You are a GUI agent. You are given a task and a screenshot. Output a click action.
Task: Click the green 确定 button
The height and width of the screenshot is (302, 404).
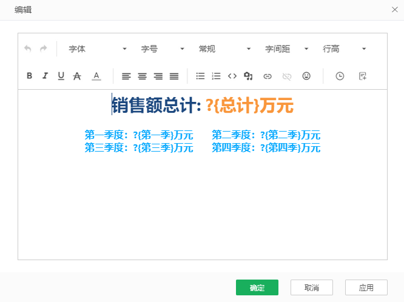pos(257,287)
